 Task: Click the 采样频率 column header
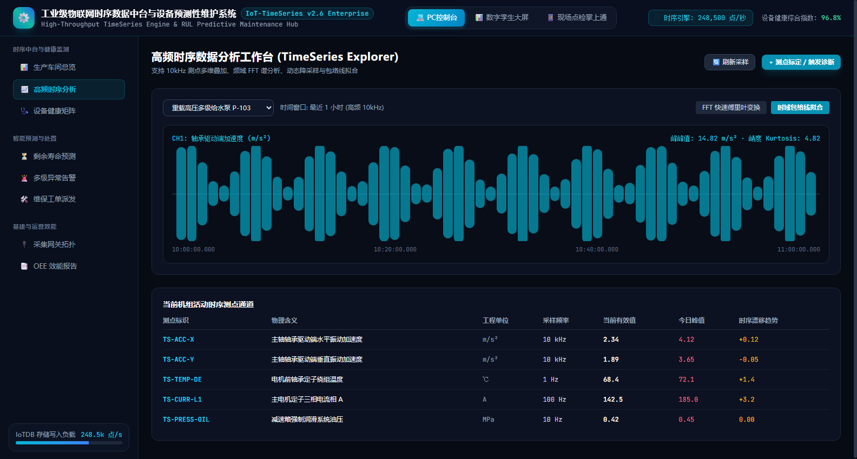pyautogui.click(x=556, y=321)
